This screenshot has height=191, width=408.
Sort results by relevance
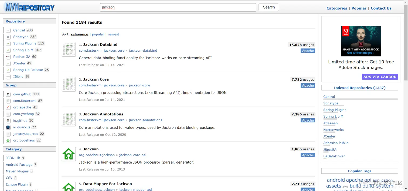tap(80, 34)
